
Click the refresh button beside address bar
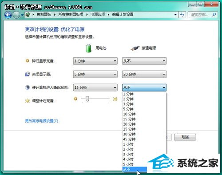[x=182, y=15]
